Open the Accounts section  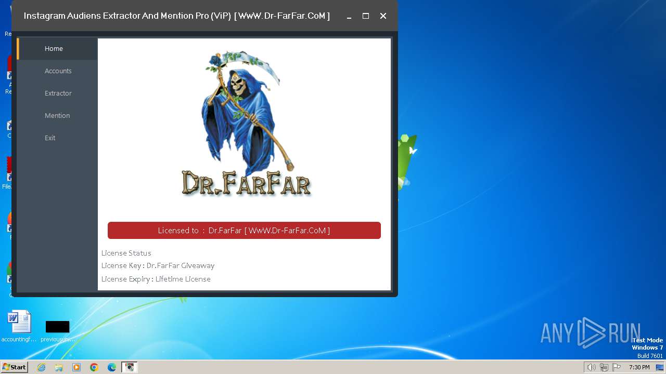coord(57,71)
